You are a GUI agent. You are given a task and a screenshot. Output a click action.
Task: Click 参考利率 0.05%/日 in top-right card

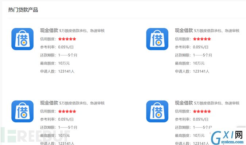192,47
